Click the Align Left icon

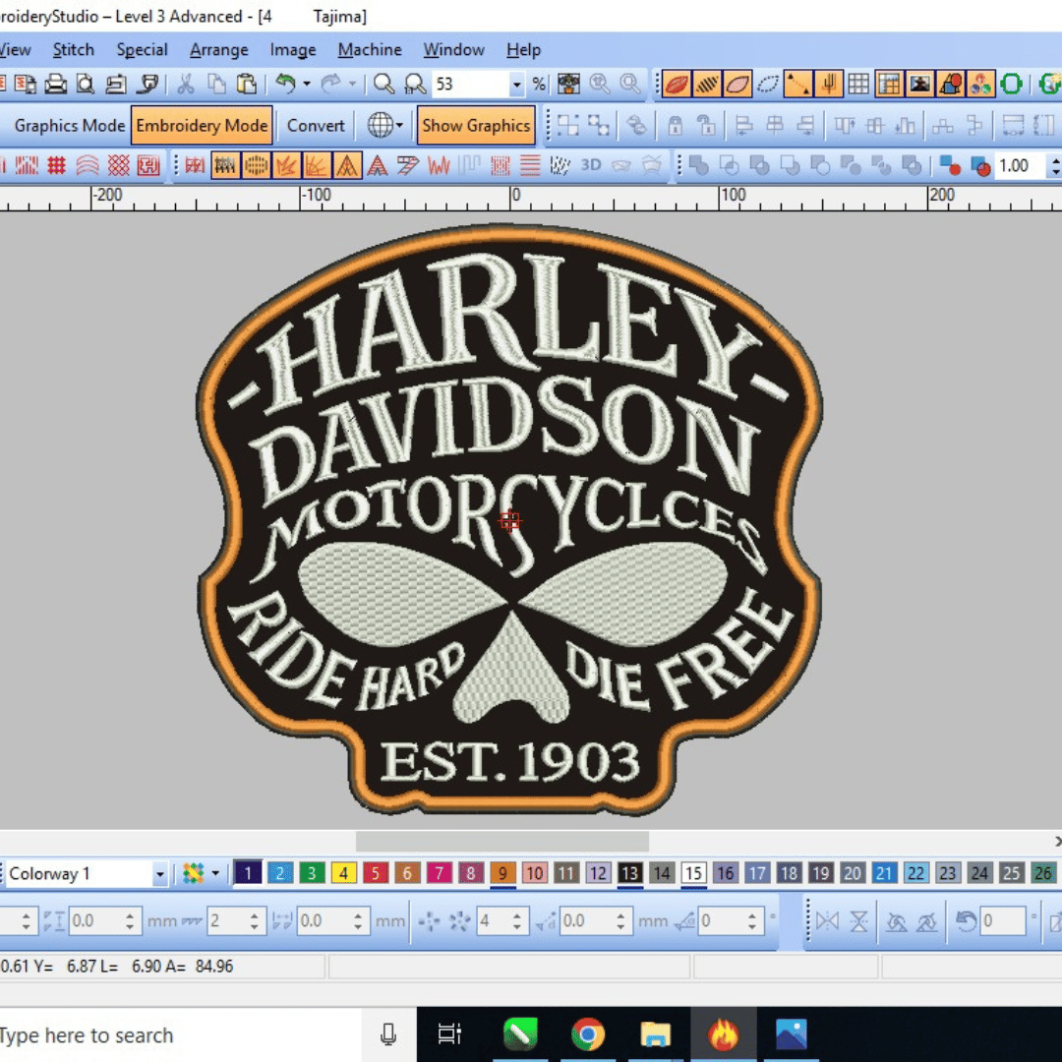tap(744, 125)
